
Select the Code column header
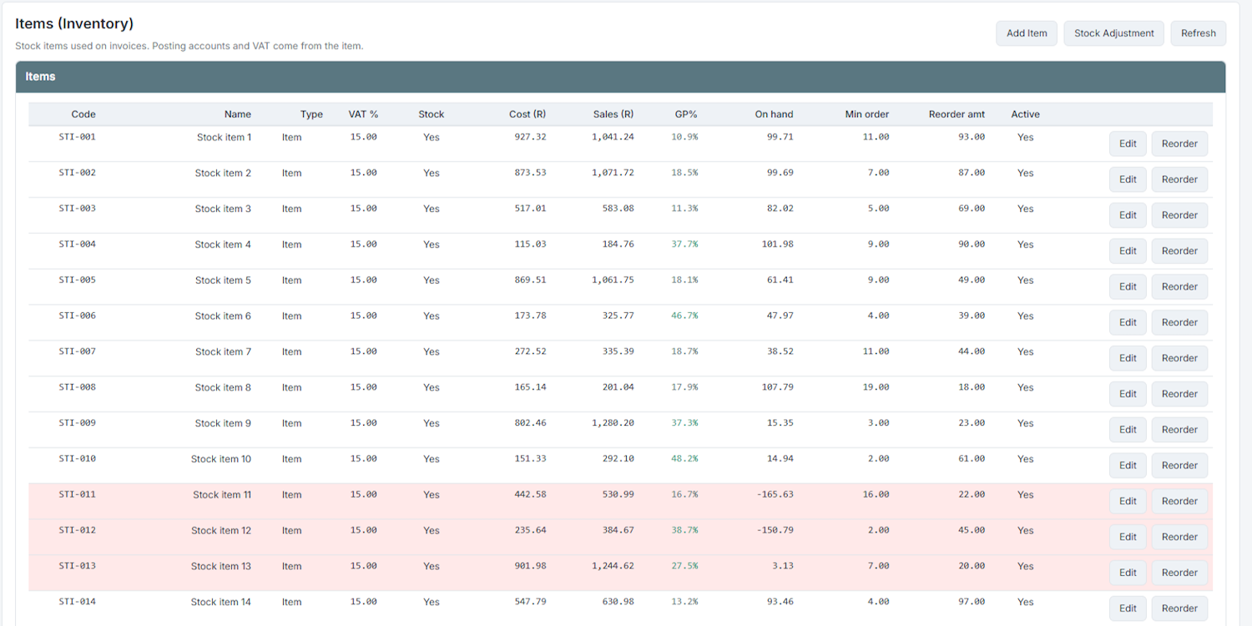click(x=83, y=114)
